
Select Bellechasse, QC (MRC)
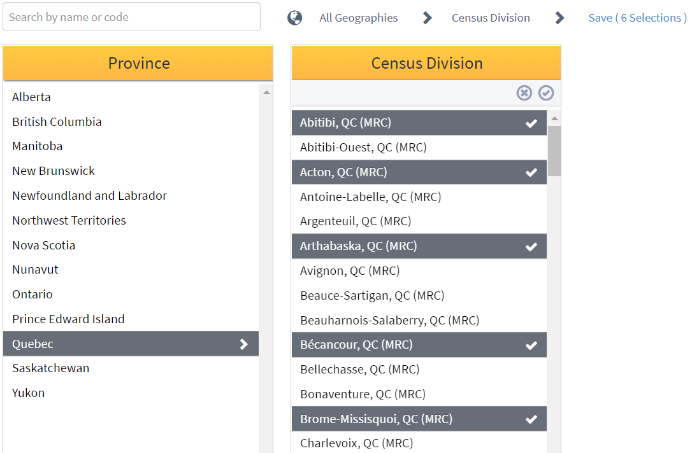tap(419, 369)
